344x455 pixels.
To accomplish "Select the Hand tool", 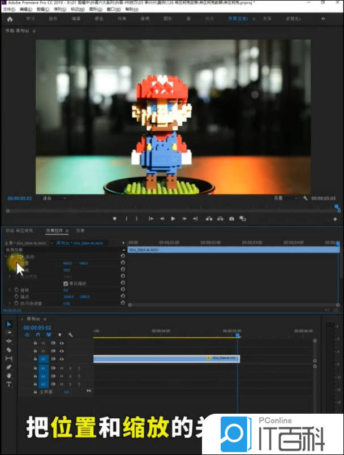I will click(9, 375).
